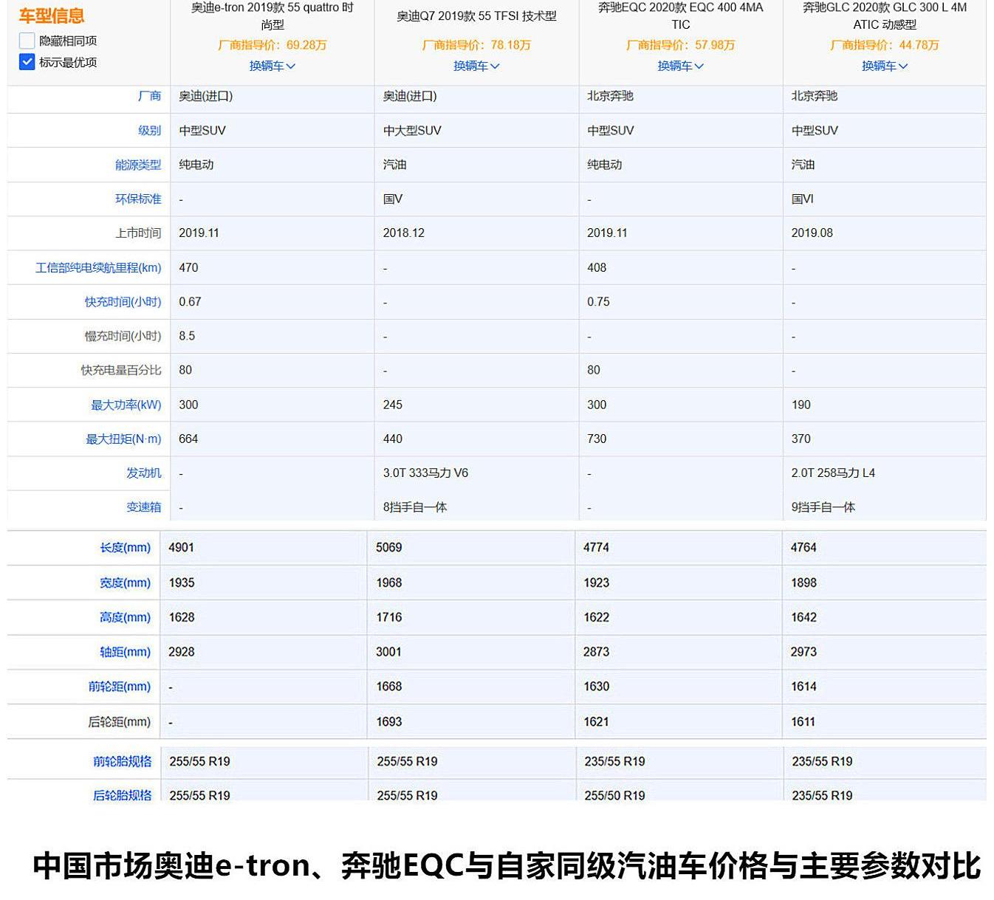Image resolution: width=994 pixels, height=900 pixels.
Task: Click the 级别 parameter label
Action: pos(149,131)
